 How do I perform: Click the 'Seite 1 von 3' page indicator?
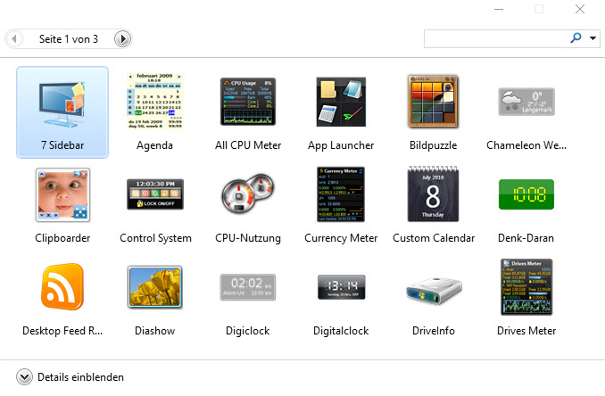[x=69, y=39]
